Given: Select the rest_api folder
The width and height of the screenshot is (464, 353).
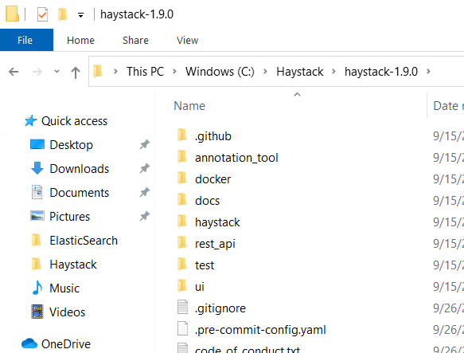Looking at the screenshot, I should click(x=215, y=244).
